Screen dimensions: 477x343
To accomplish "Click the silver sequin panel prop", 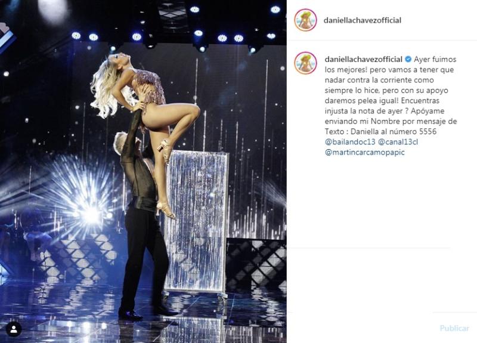I will point(196,222).
